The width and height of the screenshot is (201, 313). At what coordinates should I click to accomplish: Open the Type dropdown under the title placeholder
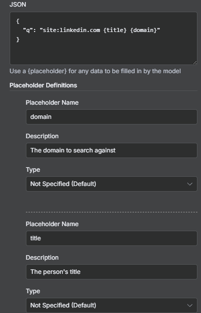[x=112, y=305]
